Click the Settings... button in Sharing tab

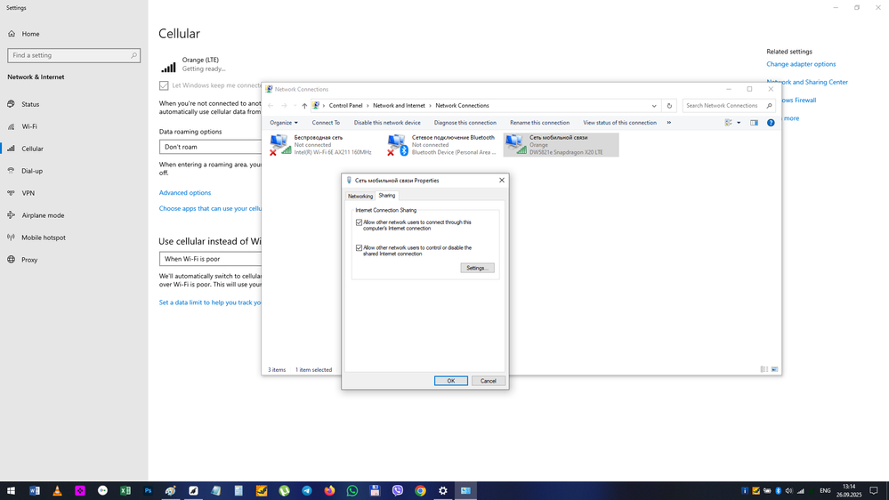coord(477,268)
